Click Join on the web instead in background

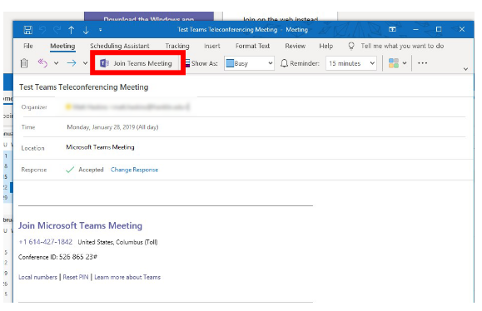281,19
